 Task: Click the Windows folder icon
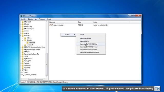(23, 65)
